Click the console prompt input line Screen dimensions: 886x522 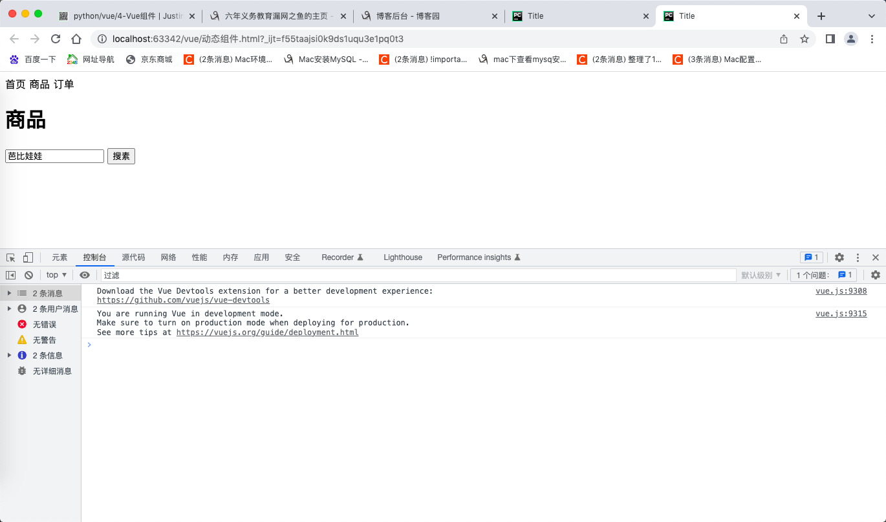coord(483,345)
